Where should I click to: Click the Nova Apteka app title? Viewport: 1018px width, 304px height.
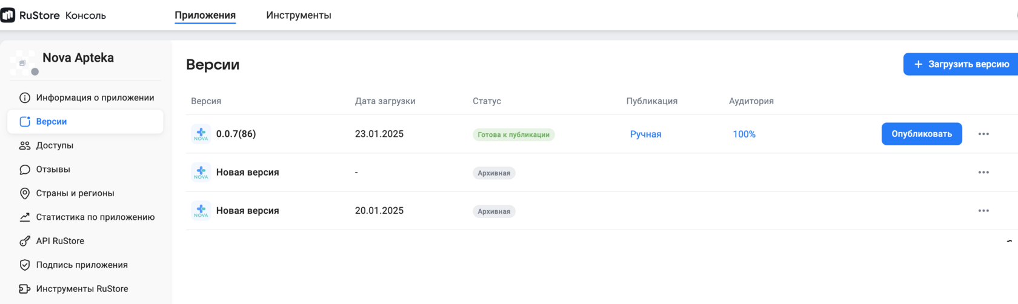78,58
